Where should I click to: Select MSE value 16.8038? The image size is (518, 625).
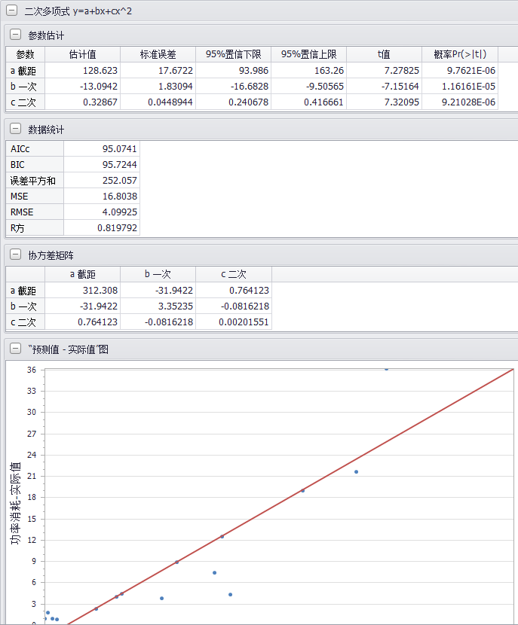click(x=102, y=197)
